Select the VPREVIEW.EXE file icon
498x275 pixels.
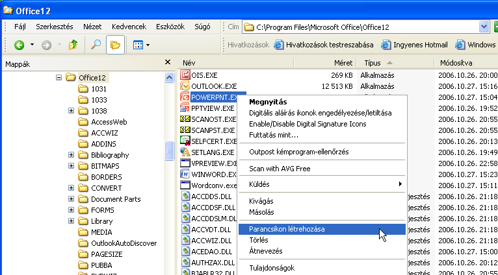(x=185, y=163)
